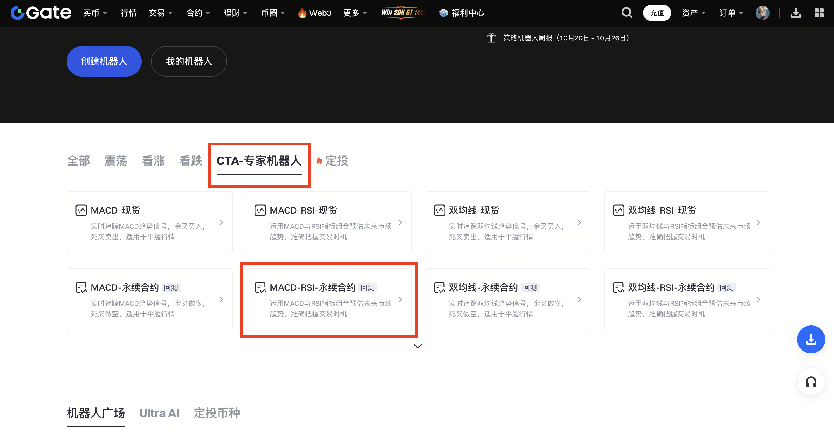Open the 订单 dropdown menu
The image size is (834, 437).
[x=731, y=13]
